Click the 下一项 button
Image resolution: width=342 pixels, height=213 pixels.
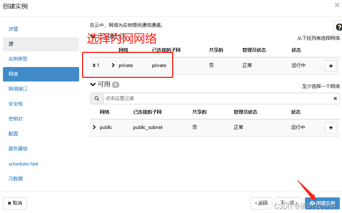[x=289, y=203]
